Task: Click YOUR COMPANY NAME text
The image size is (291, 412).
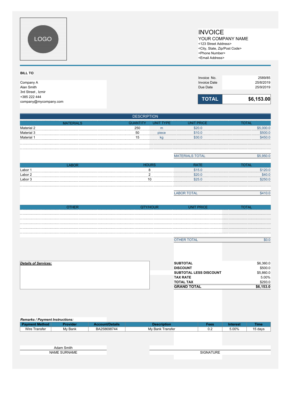Action: click(223, 39)
